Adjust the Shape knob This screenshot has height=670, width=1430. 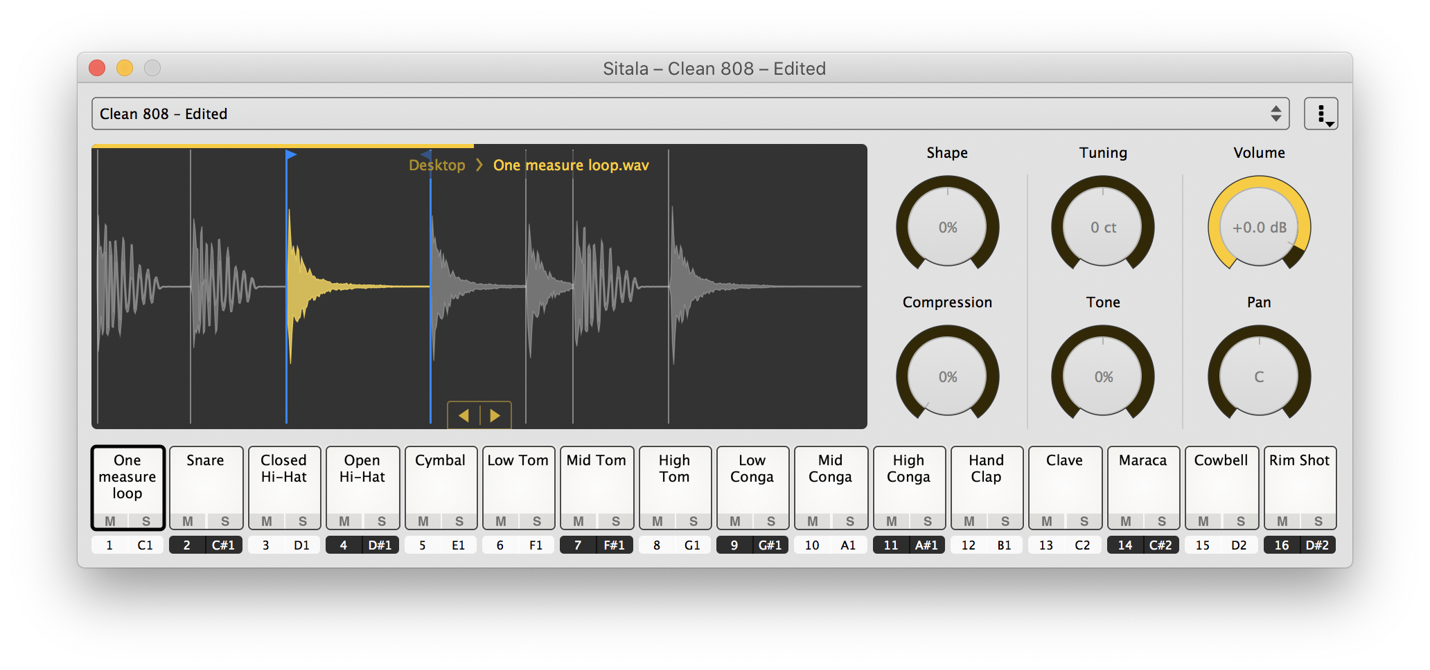947,226
